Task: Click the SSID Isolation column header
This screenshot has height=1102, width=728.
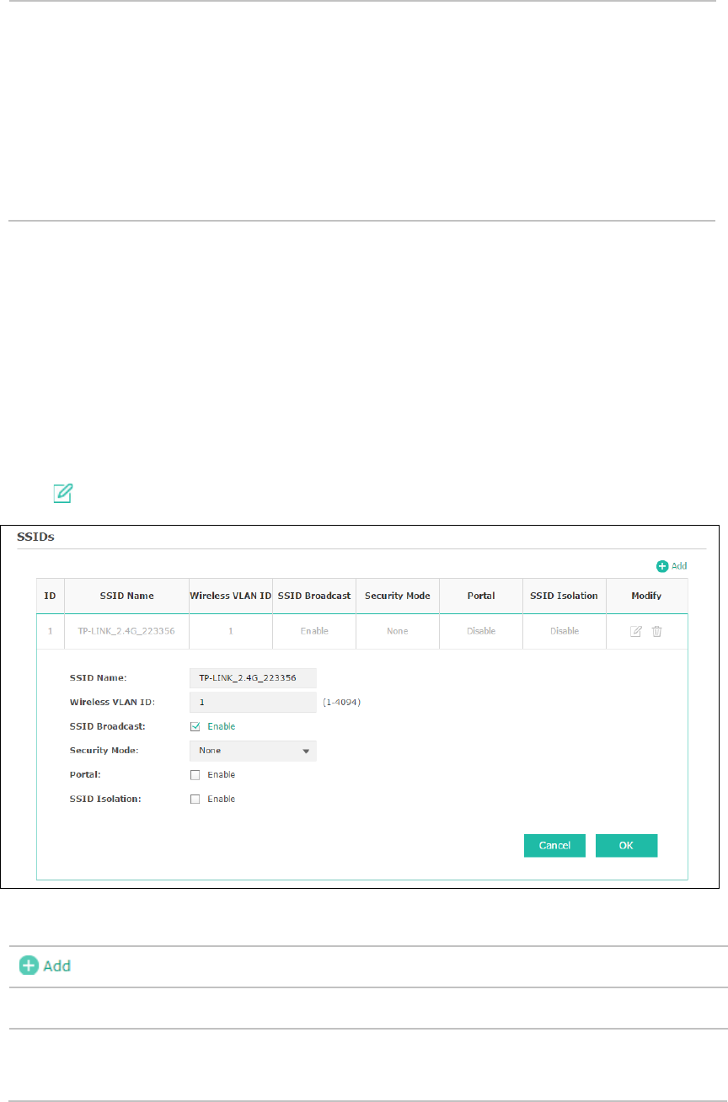Action: (x=564, y=596)
